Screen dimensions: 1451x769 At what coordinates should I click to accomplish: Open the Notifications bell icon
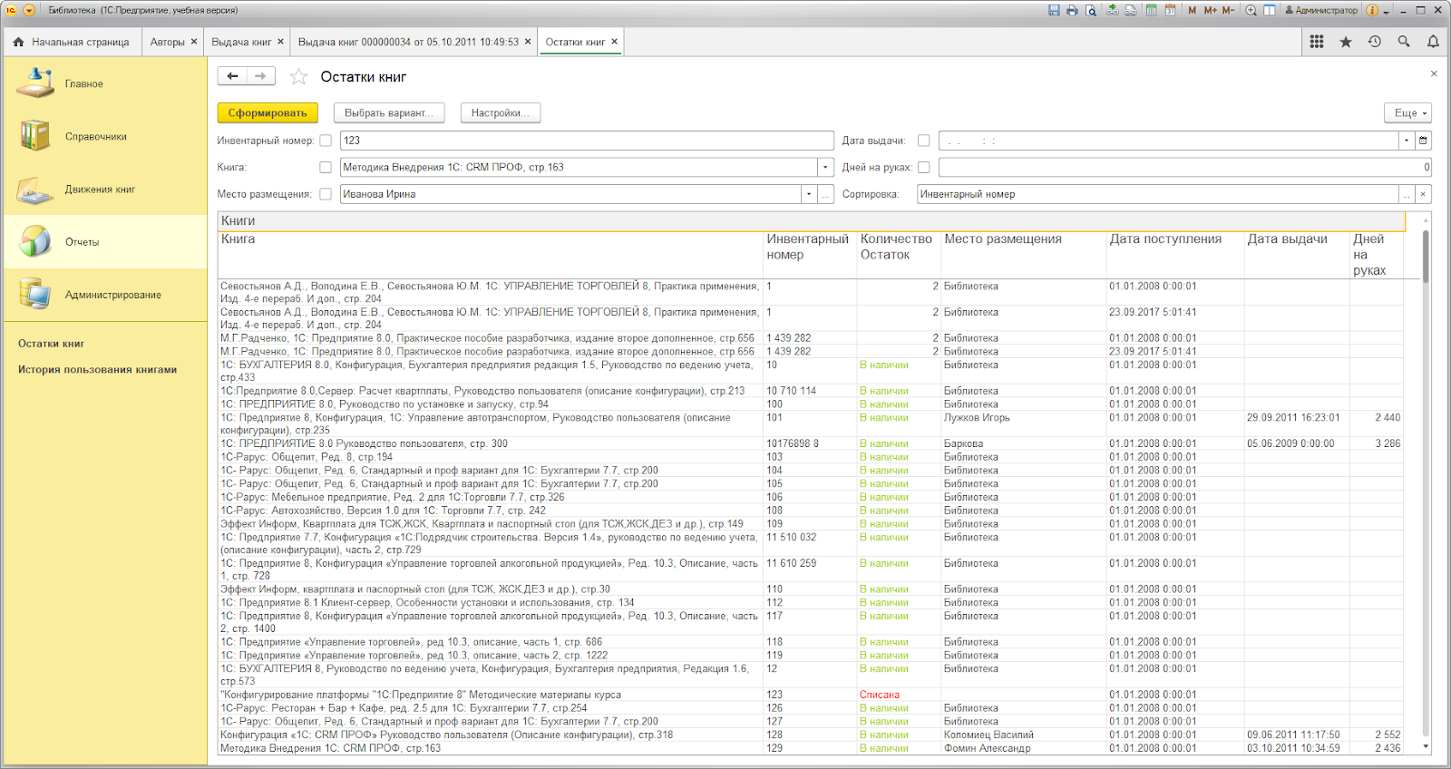(x=1433, y=42)
